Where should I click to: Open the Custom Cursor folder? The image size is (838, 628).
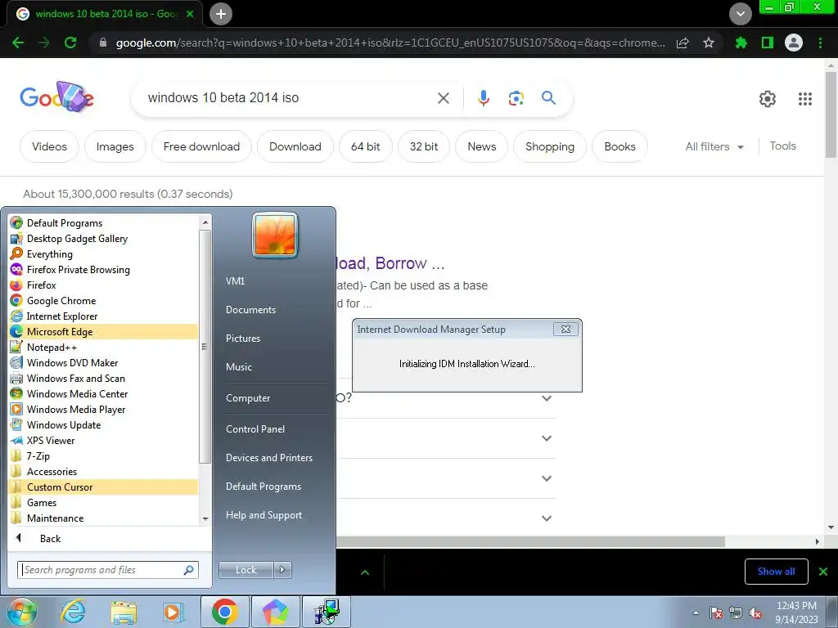point(103,487)
